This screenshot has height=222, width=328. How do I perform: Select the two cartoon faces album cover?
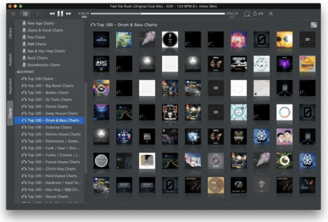pyautogui.click(x=284, y=137)
